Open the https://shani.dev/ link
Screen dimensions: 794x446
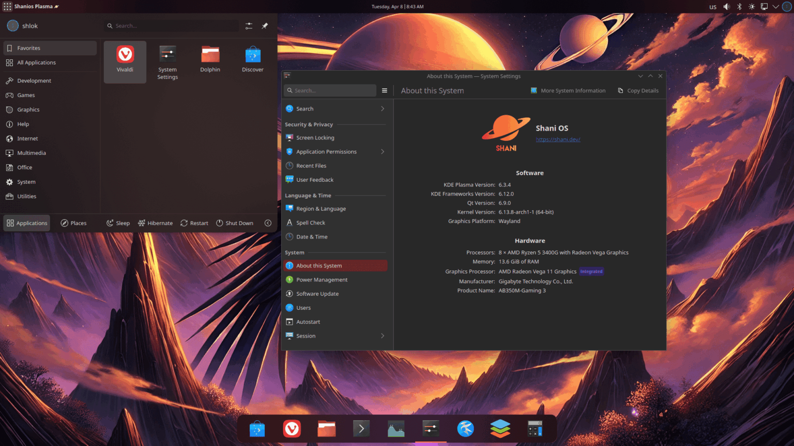(x=558, y=139)
